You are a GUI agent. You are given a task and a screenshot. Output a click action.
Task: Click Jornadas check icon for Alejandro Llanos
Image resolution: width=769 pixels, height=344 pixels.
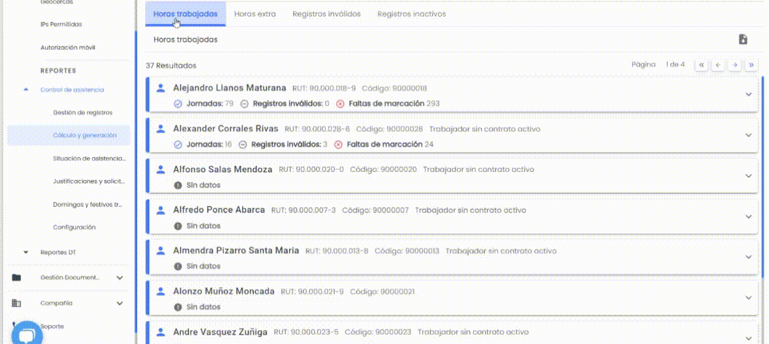(x=178, y=104)
